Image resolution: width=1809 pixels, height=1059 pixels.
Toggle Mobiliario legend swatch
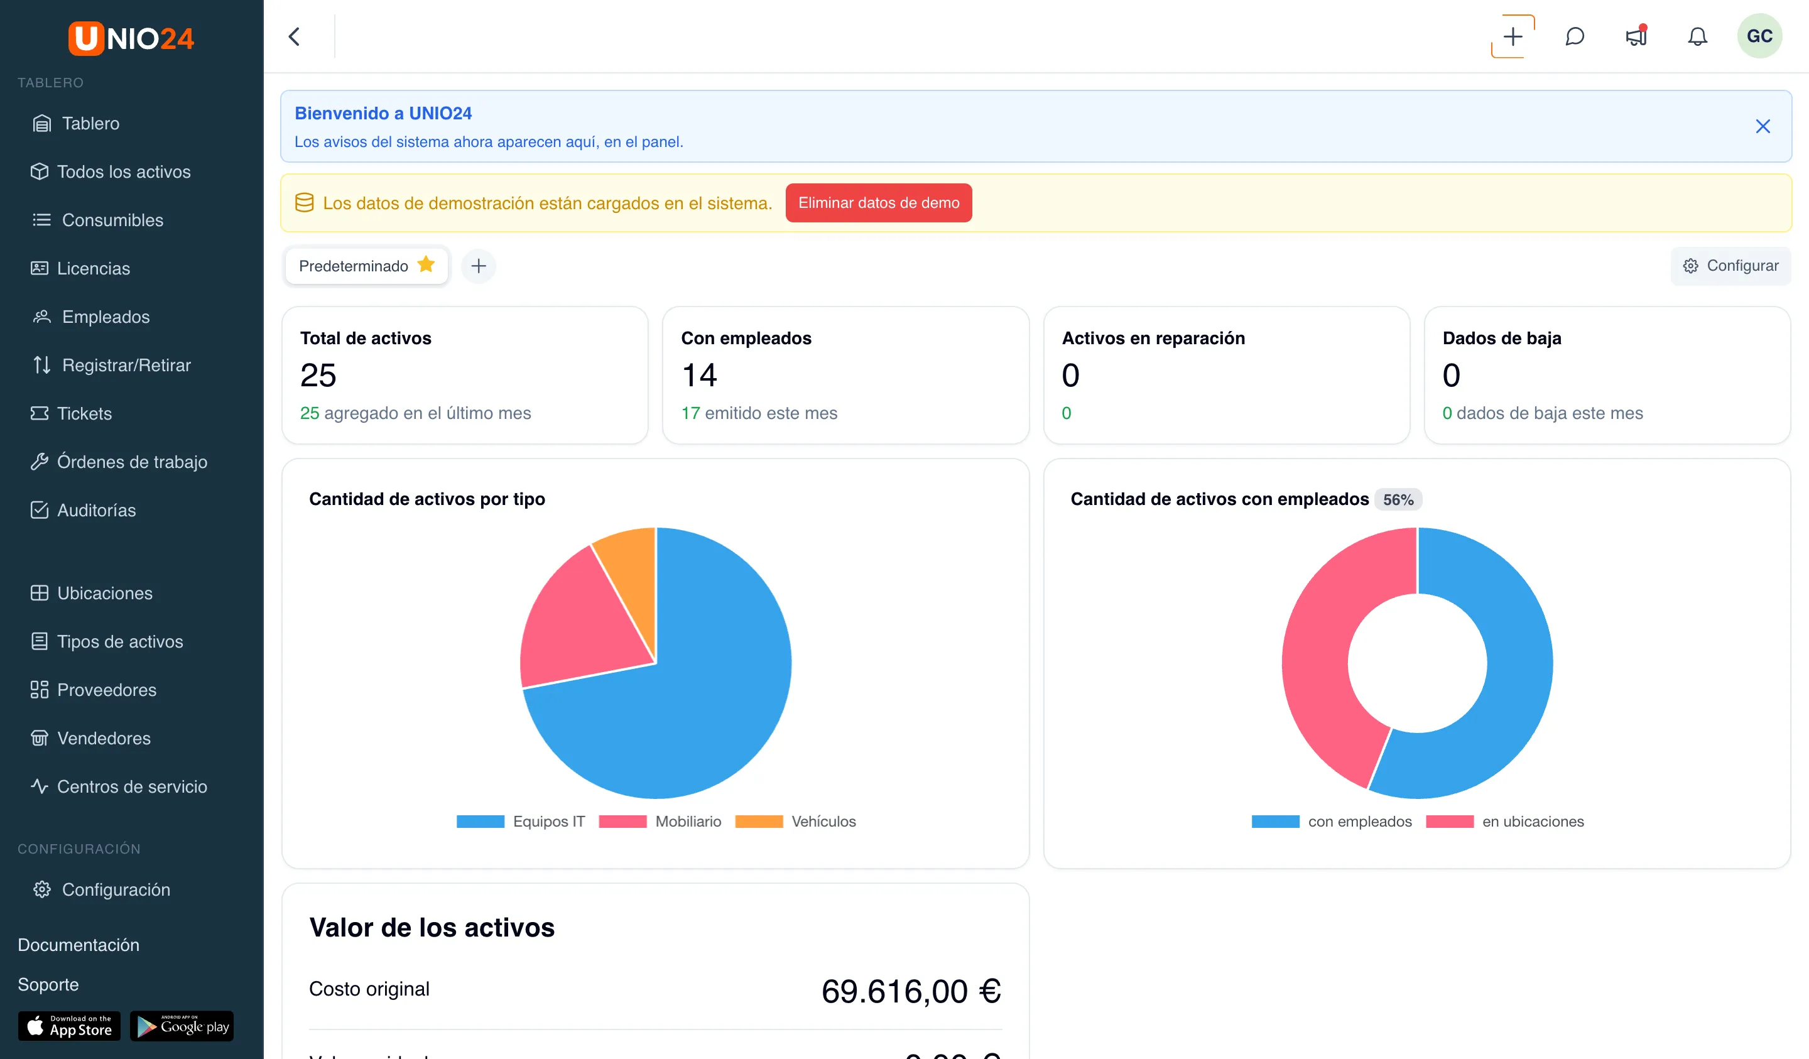(622, 822)
